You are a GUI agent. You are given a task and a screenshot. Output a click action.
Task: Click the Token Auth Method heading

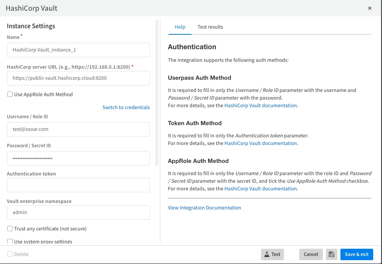195,123
